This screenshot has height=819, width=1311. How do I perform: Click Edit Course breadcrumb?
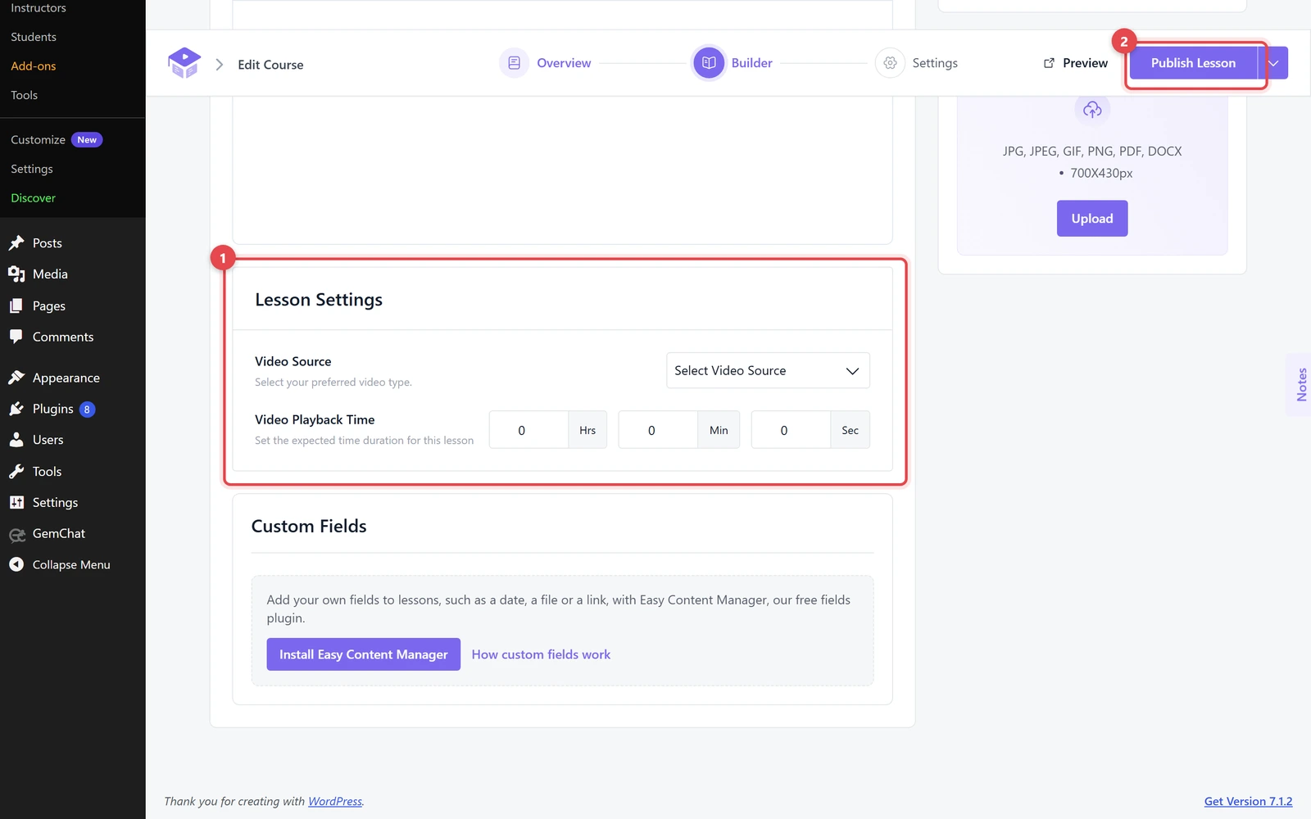coord(270,65)
